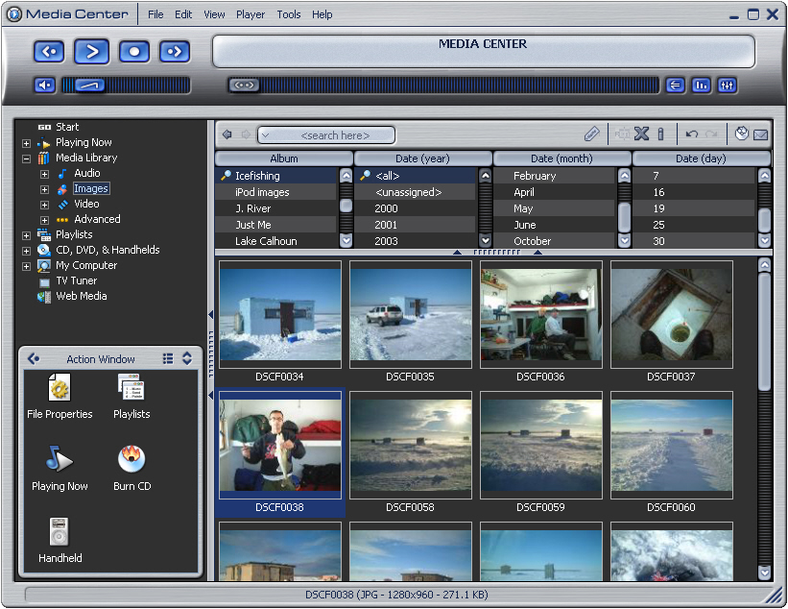Open the equalizer/DSP settings icon
The height and width of the screenshot is (609, 788).
(x=728, y=85)
